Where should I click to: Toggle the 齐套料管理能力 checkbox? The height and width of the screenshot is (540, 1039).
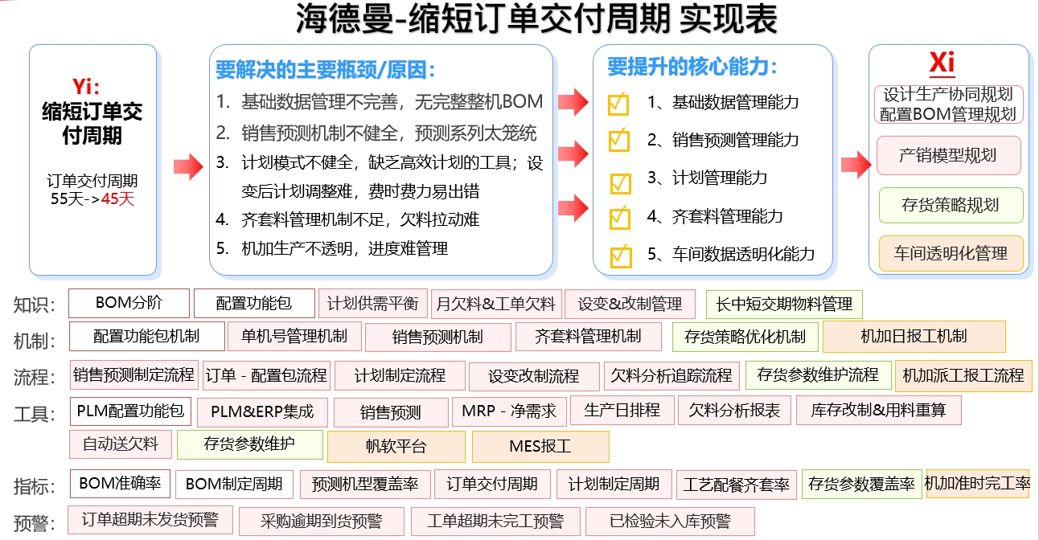pos(619,217)
